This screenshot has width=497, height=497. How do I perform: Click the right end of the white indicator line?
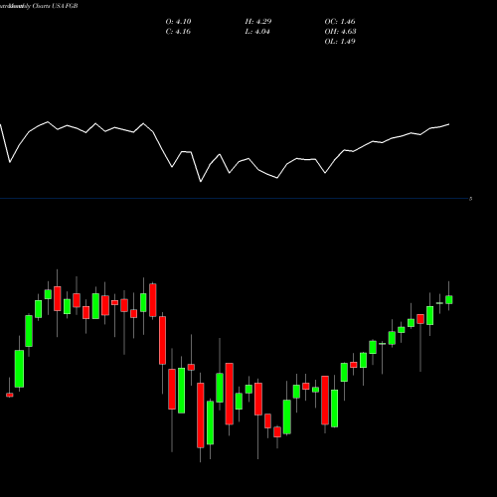click(x=449, y=124)
